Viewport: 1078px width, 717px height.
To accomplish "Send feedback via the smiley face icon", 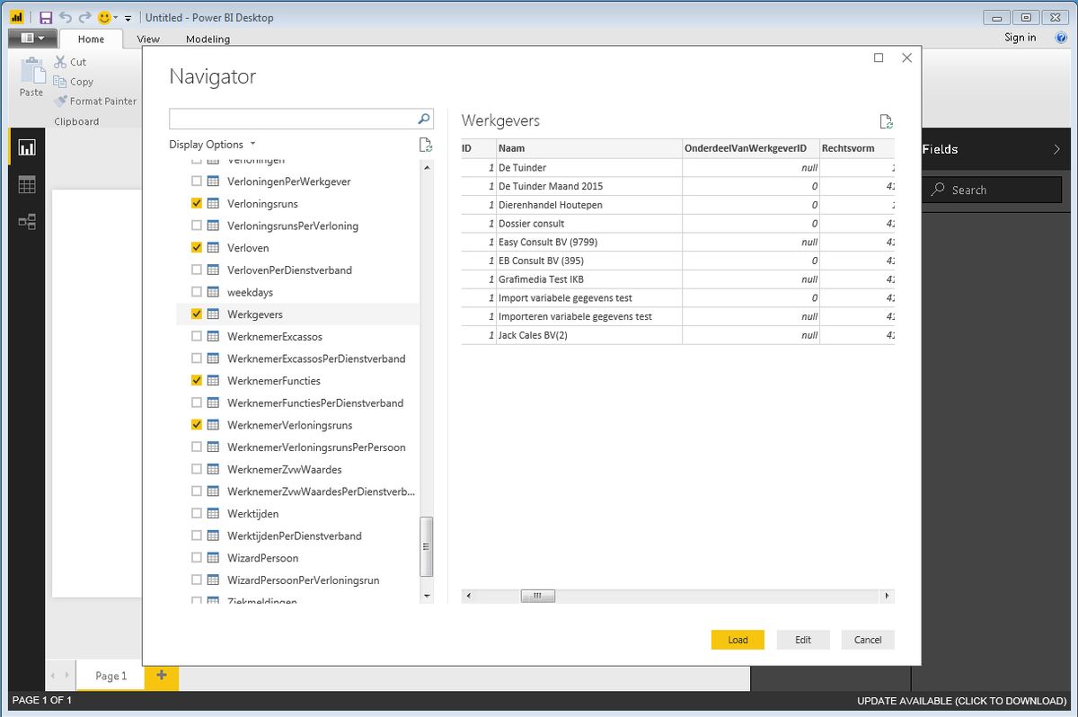I will (x=104, y=16).
